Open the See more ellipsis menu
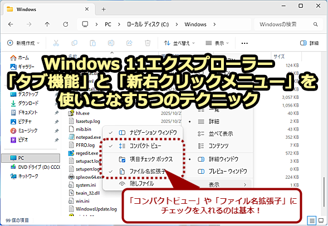This screenshot has width=328, height=226. click(x=244, y=43)
